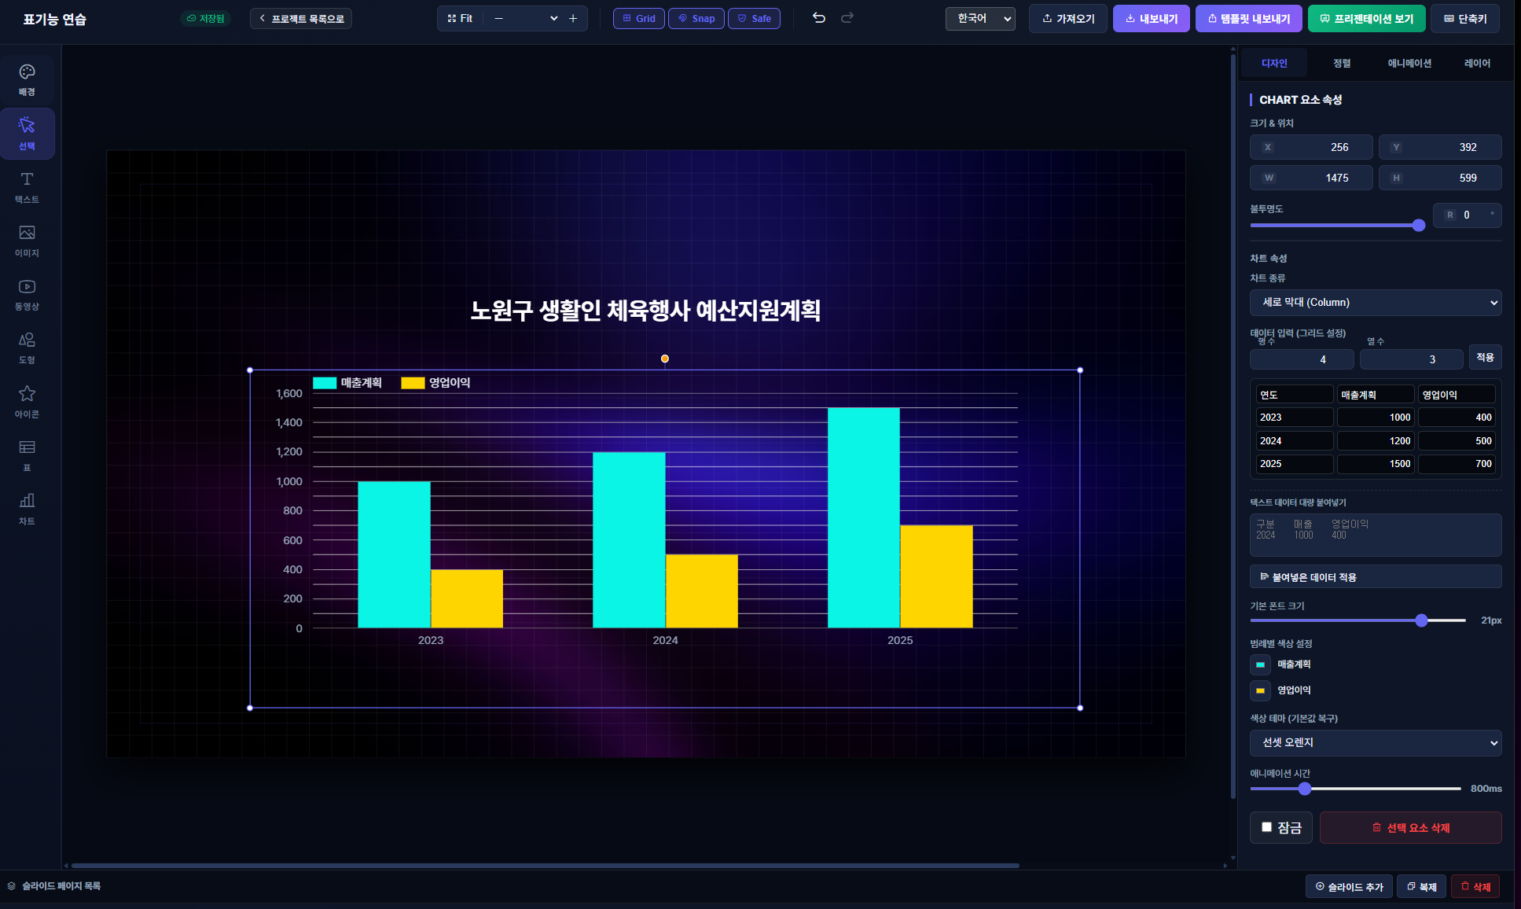The image size is (1521, 909).
Task: Open the 동영상 video tool
Action: [27, 295]
